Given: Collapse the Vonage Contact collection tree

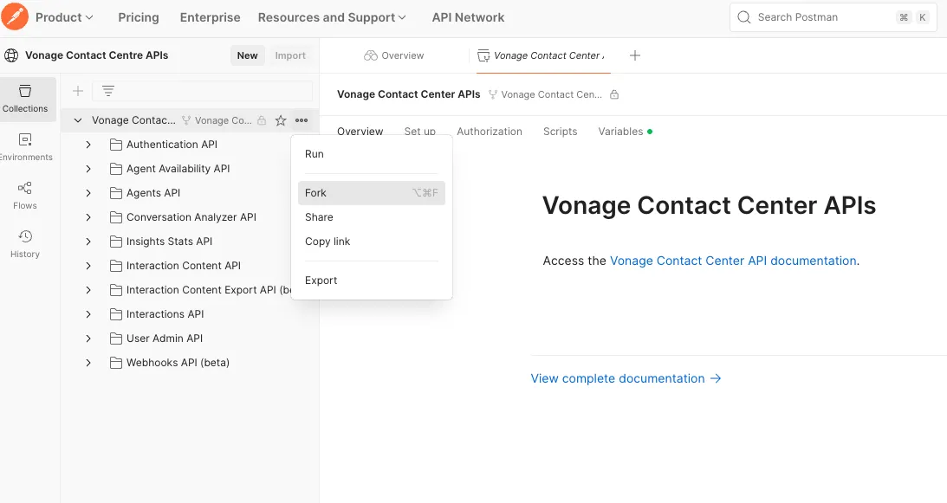Looking at the screenshot, I should coord(78,121).
